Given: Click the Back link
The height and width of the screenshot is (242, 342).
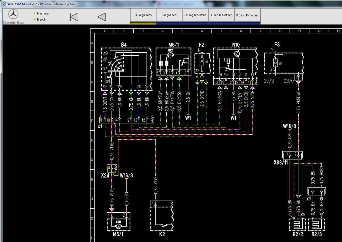Looking at the screenshot, I should 42,19.
